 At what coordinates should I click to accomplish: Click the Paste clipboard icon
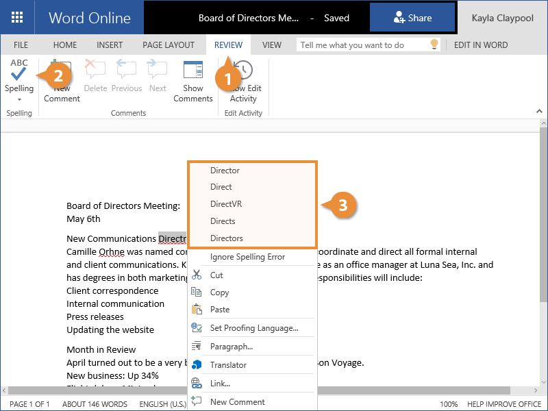197,310
